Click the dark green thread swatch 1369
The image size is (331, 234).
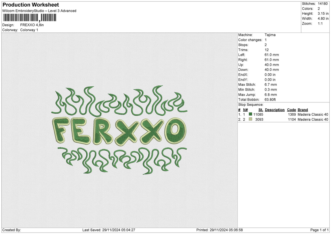250,114
